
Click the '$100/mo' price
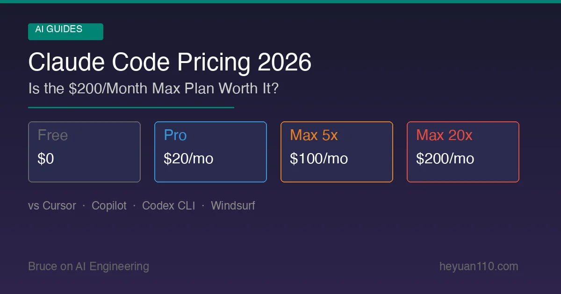coord(319,159)
